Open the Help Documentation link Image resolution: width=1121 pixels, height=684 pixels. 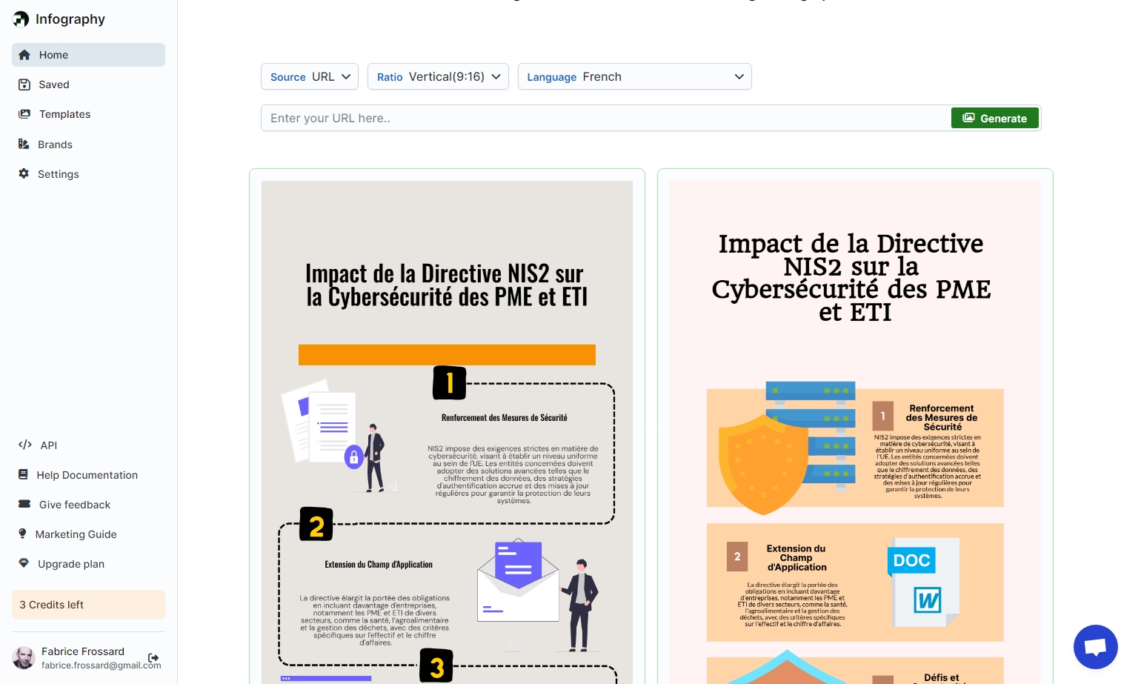[87, 474]
